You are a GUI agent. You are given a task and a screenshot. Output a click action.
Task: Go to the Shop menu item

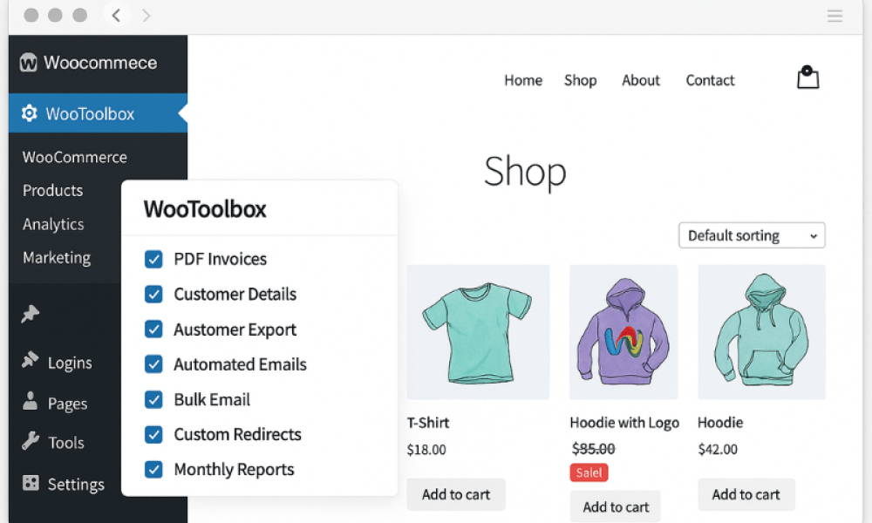pos(580,80)
